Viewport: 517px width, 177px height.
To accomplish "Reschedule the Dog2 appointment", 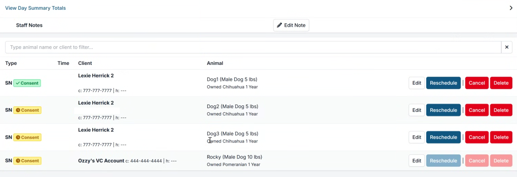I will click(x=443, y=110).
